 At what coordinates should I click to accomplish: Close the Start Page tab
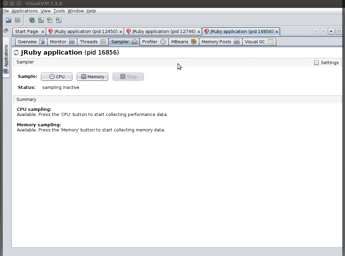[x=43, y=32]
